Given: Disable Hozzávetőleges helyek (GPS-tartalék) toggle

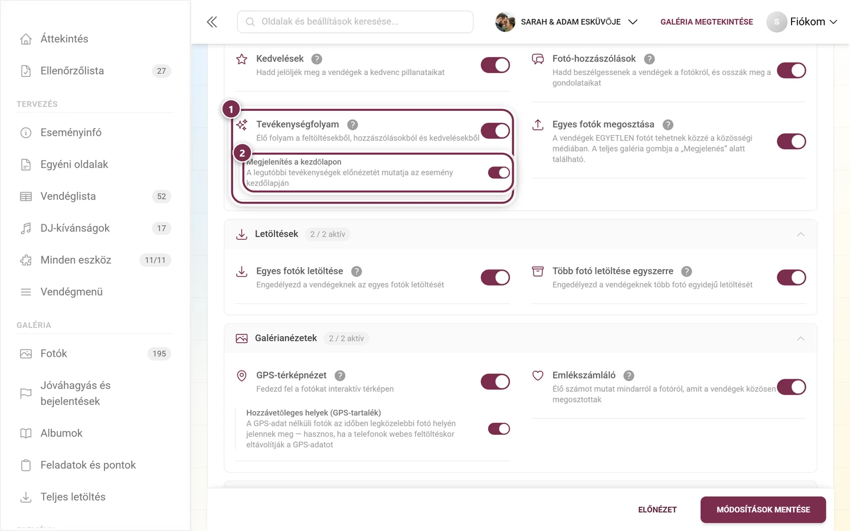Looking at the screenshot, I should point(499,429).
